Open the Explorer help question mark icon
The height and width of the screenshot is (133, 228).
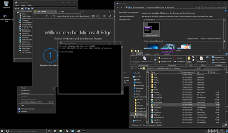pyautogui.click(x=227, y=54)
